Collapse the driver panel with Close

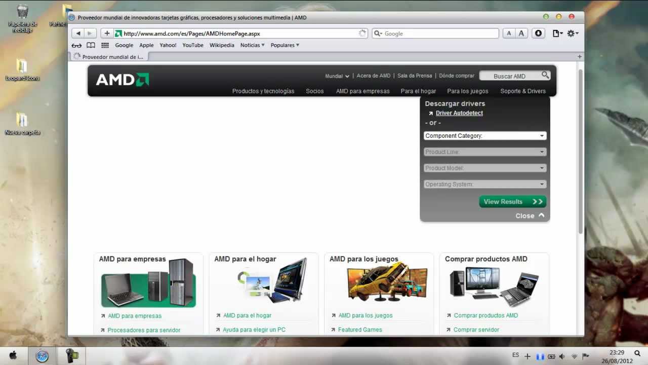[530, 216]
